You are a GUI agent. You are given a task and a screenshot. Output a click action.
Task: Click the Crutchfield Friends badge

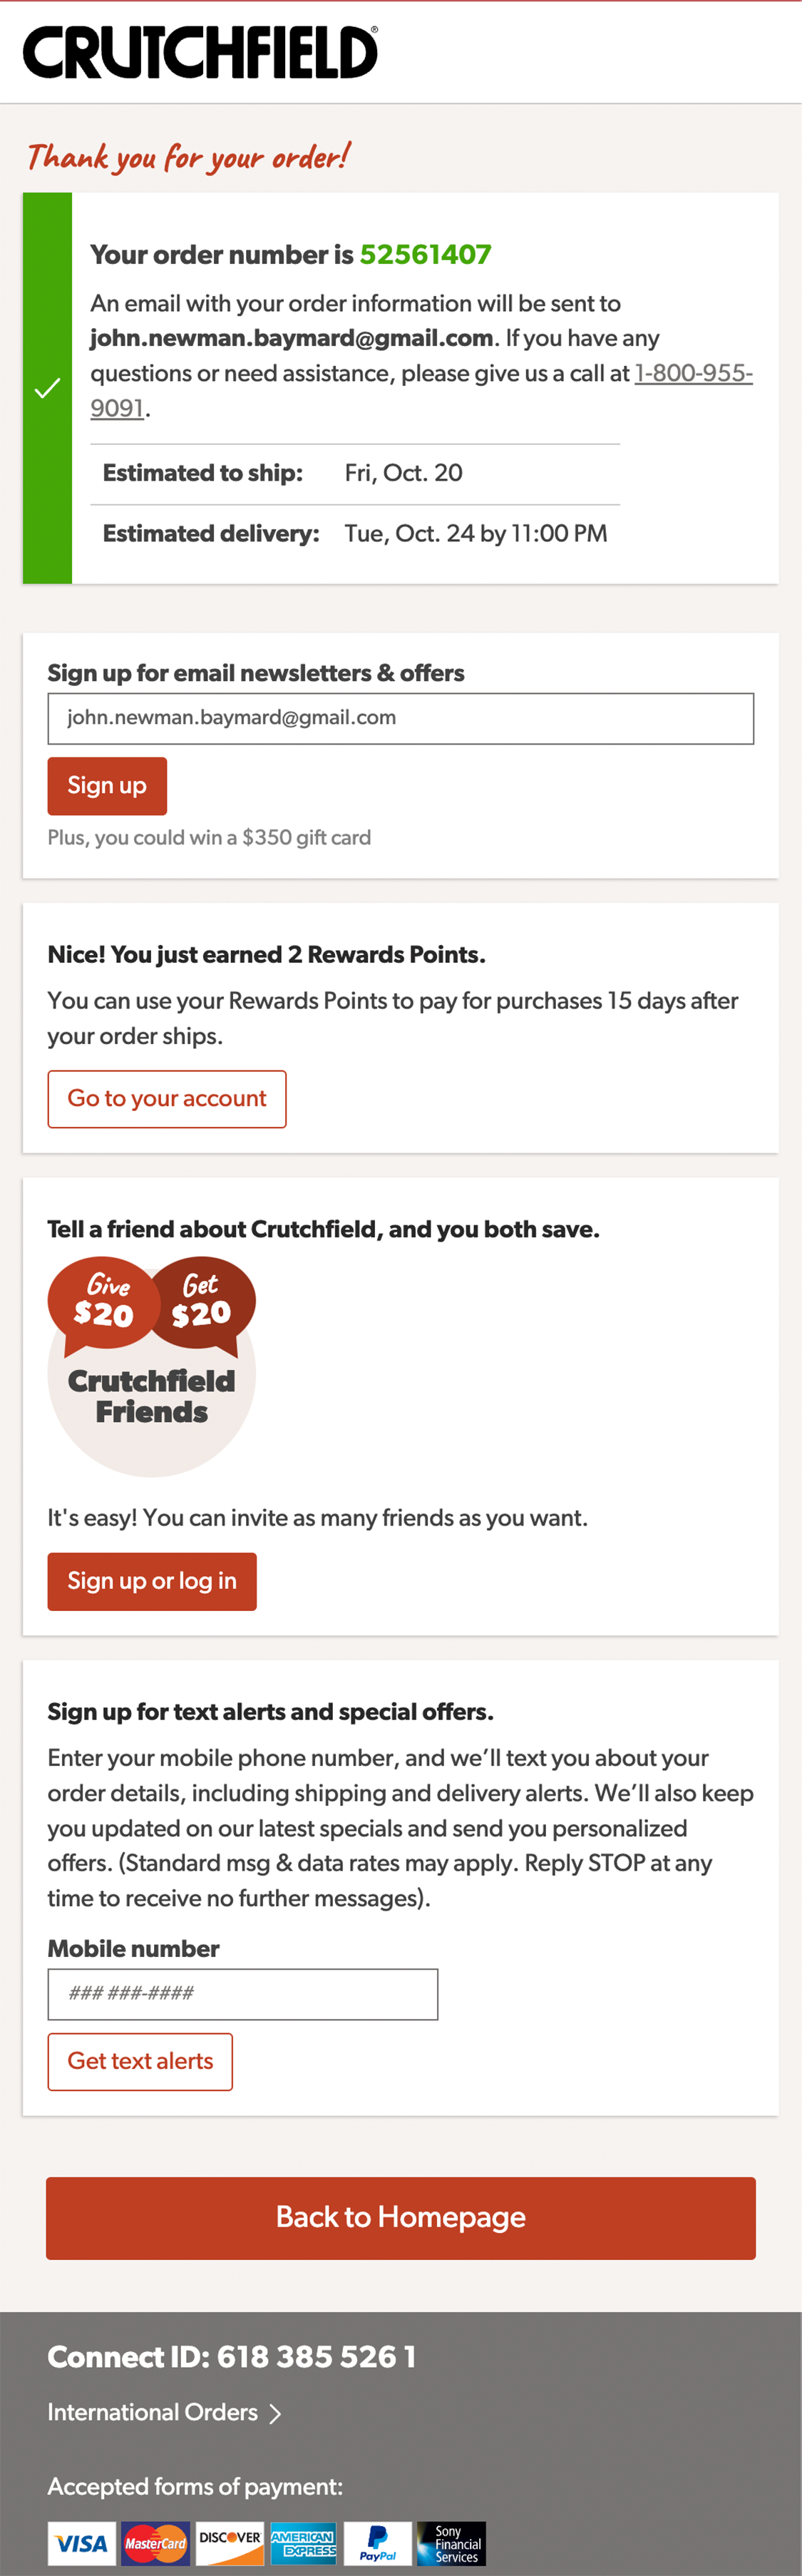(151, 1397)
